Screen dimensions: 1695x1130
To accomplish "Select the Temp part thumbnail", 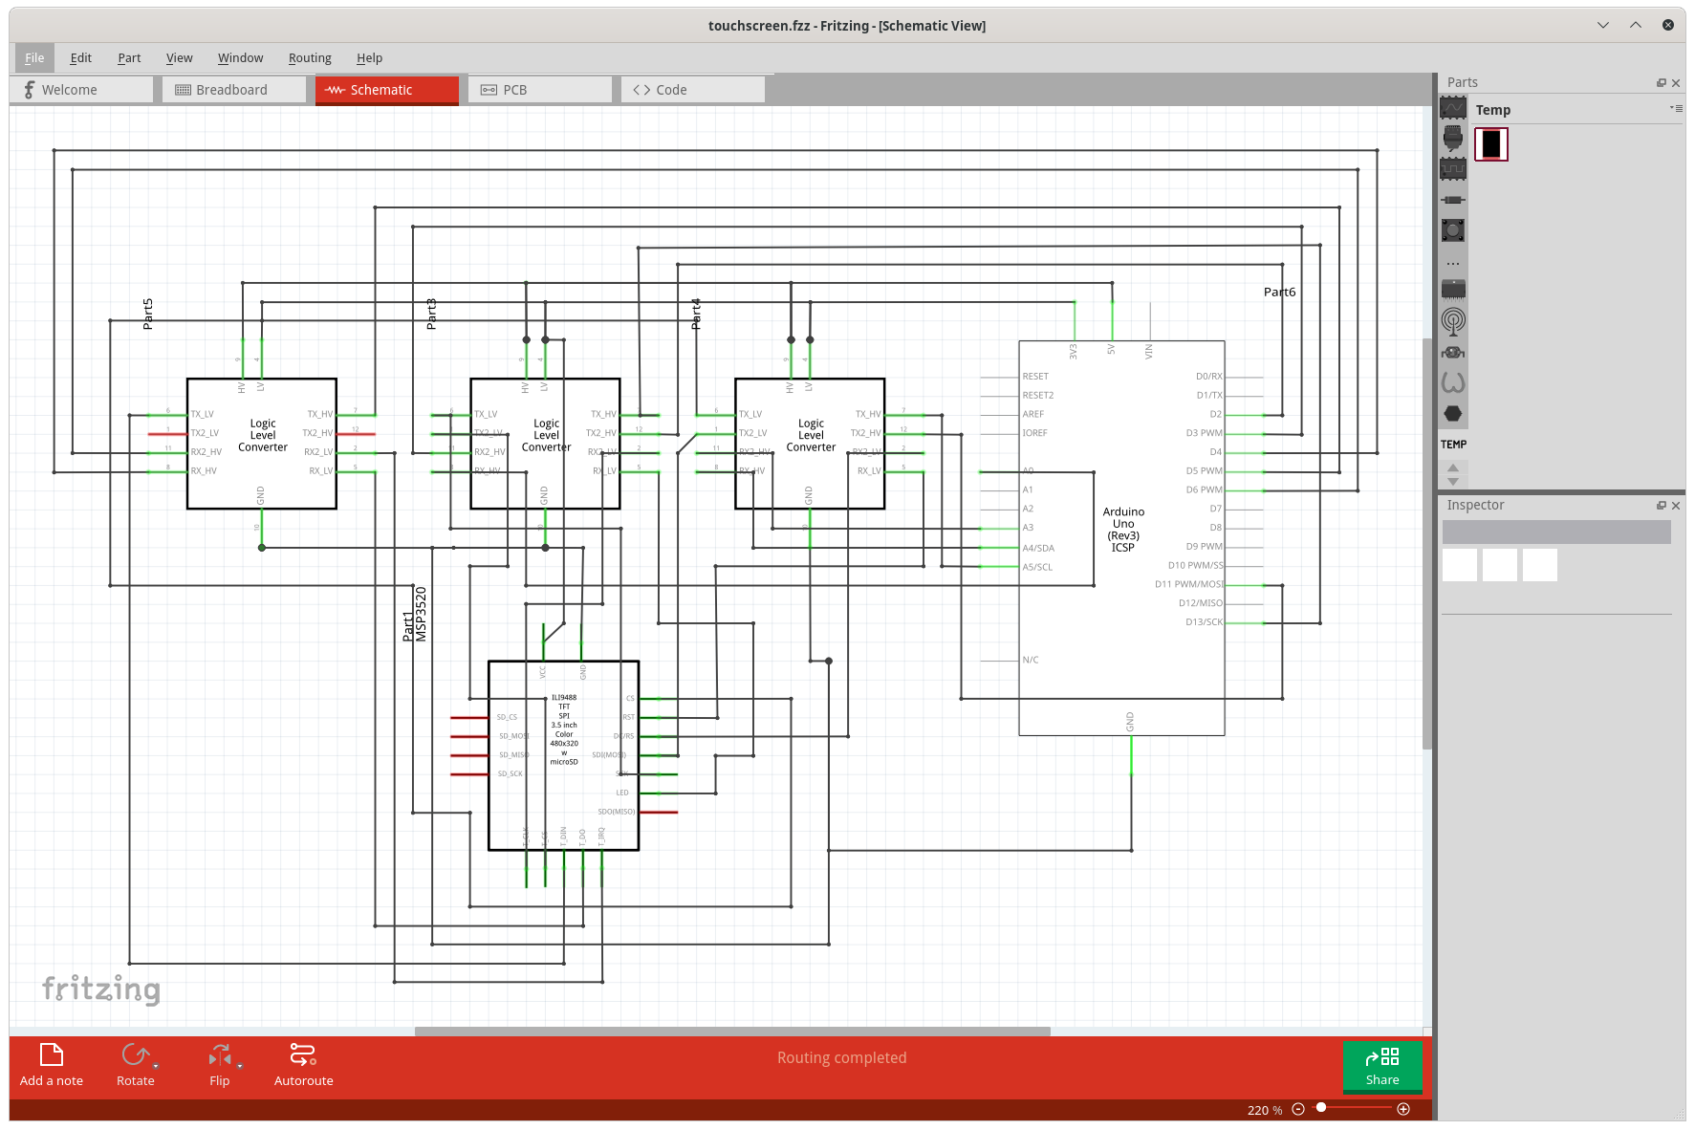I will [x=1491, y=144].
